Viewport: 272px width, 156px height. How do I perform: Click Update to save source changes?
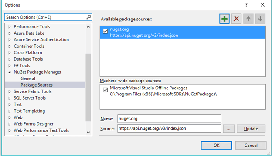pyautogui.click(x=251, y=129)
